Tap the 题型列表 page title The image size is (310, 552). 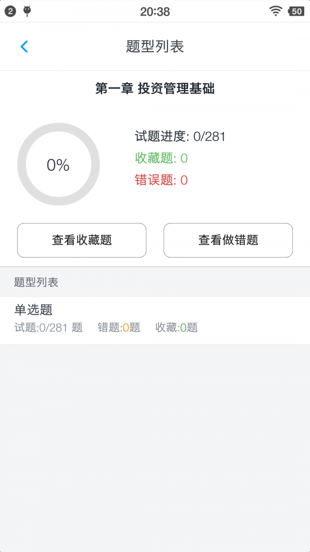tap(154, 46)
